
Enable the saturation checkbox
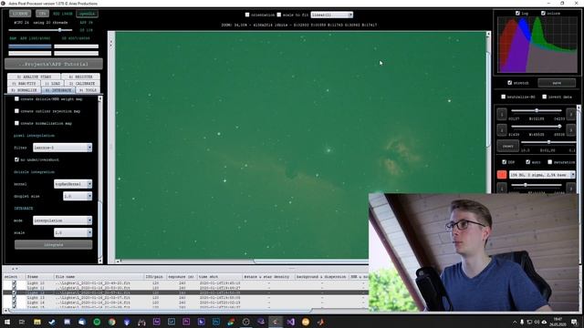tap(550, 162)
